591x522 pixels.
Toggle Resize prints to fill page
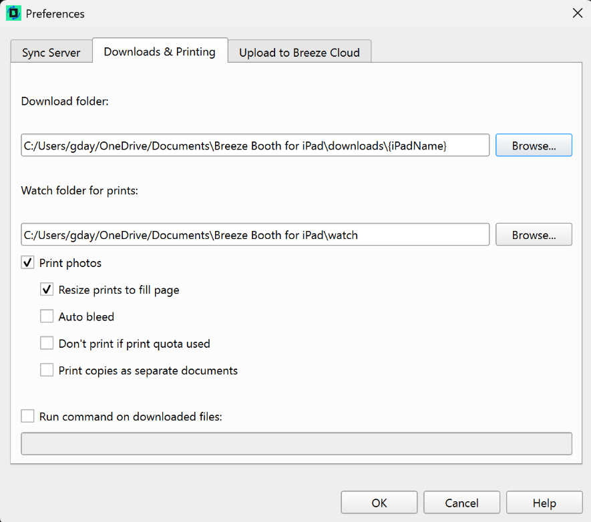(x=47, y=289)
